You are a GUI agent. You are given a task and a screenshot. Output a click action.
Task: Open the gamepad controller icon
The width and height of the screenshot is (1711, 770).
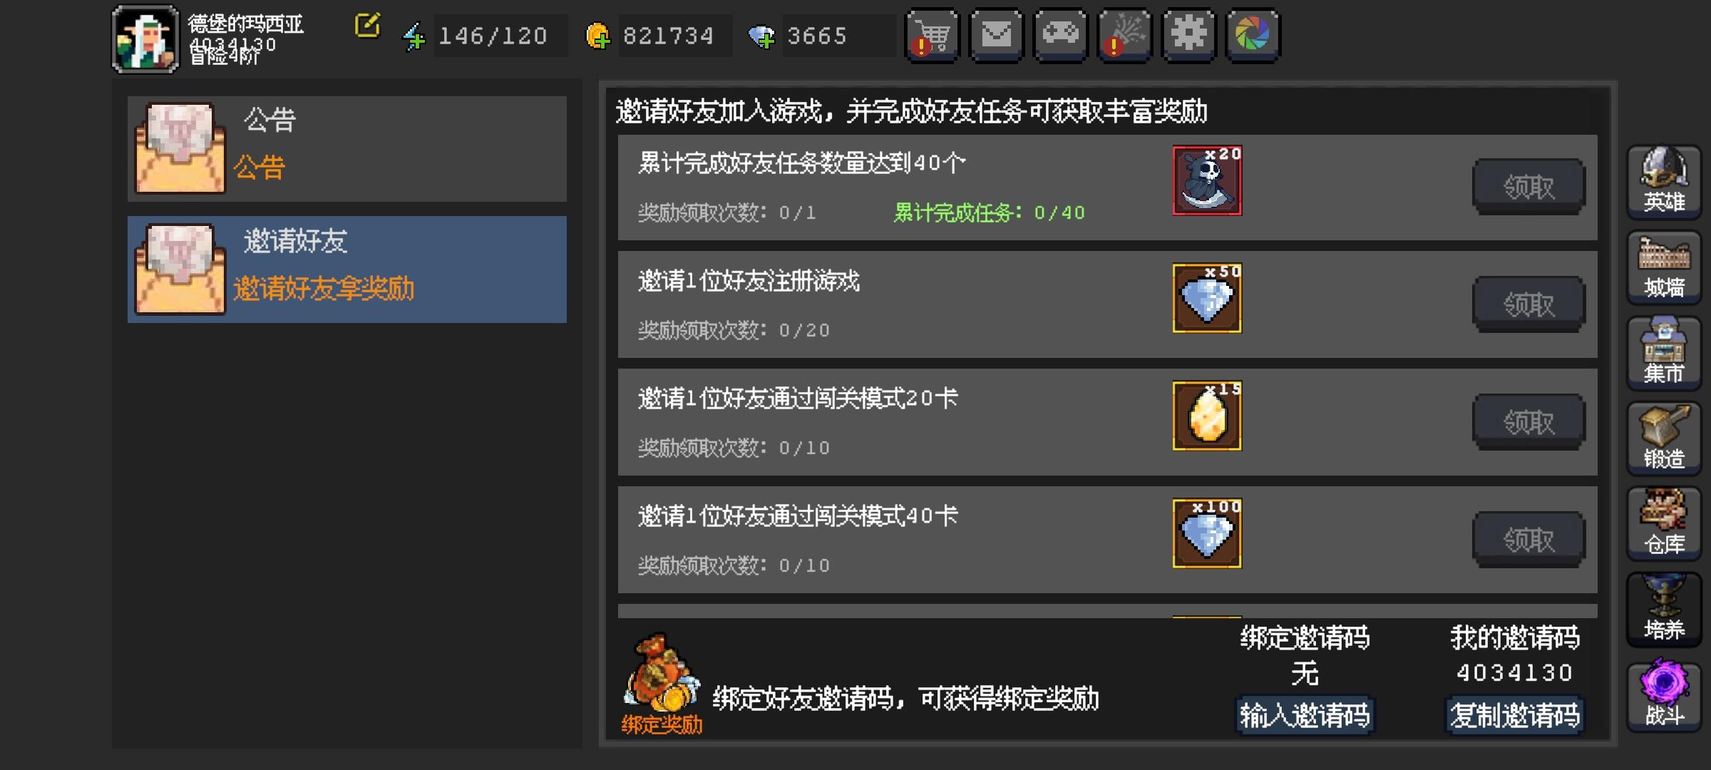[x=1061, y=36]
